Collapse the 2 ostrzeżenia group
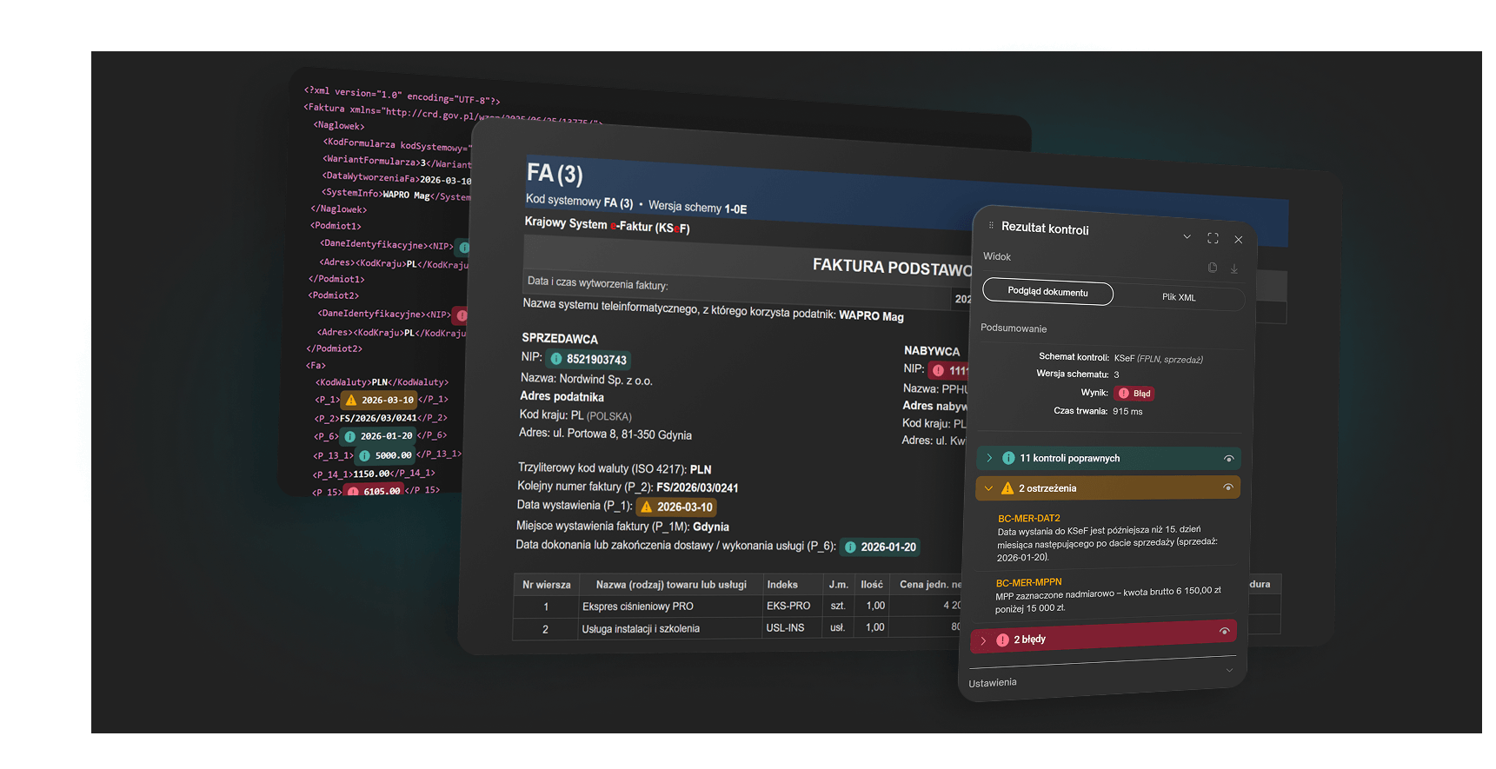This screenshot has height=769, width=1496. (x=988, y=488)
